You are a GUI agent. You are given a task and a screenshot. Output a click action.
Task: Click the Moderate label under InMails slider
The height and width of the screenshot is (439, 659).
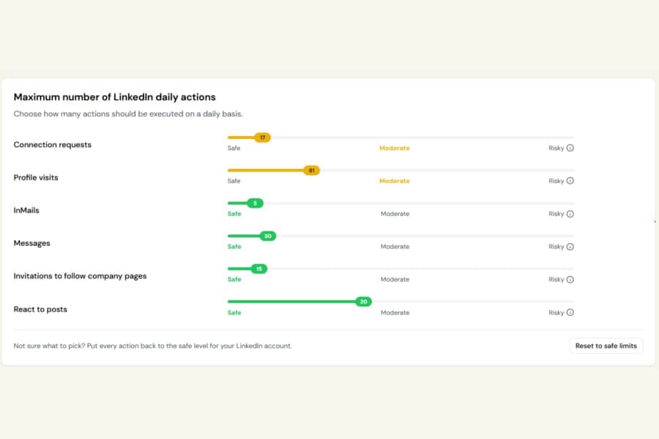click(x=395, y=214)
